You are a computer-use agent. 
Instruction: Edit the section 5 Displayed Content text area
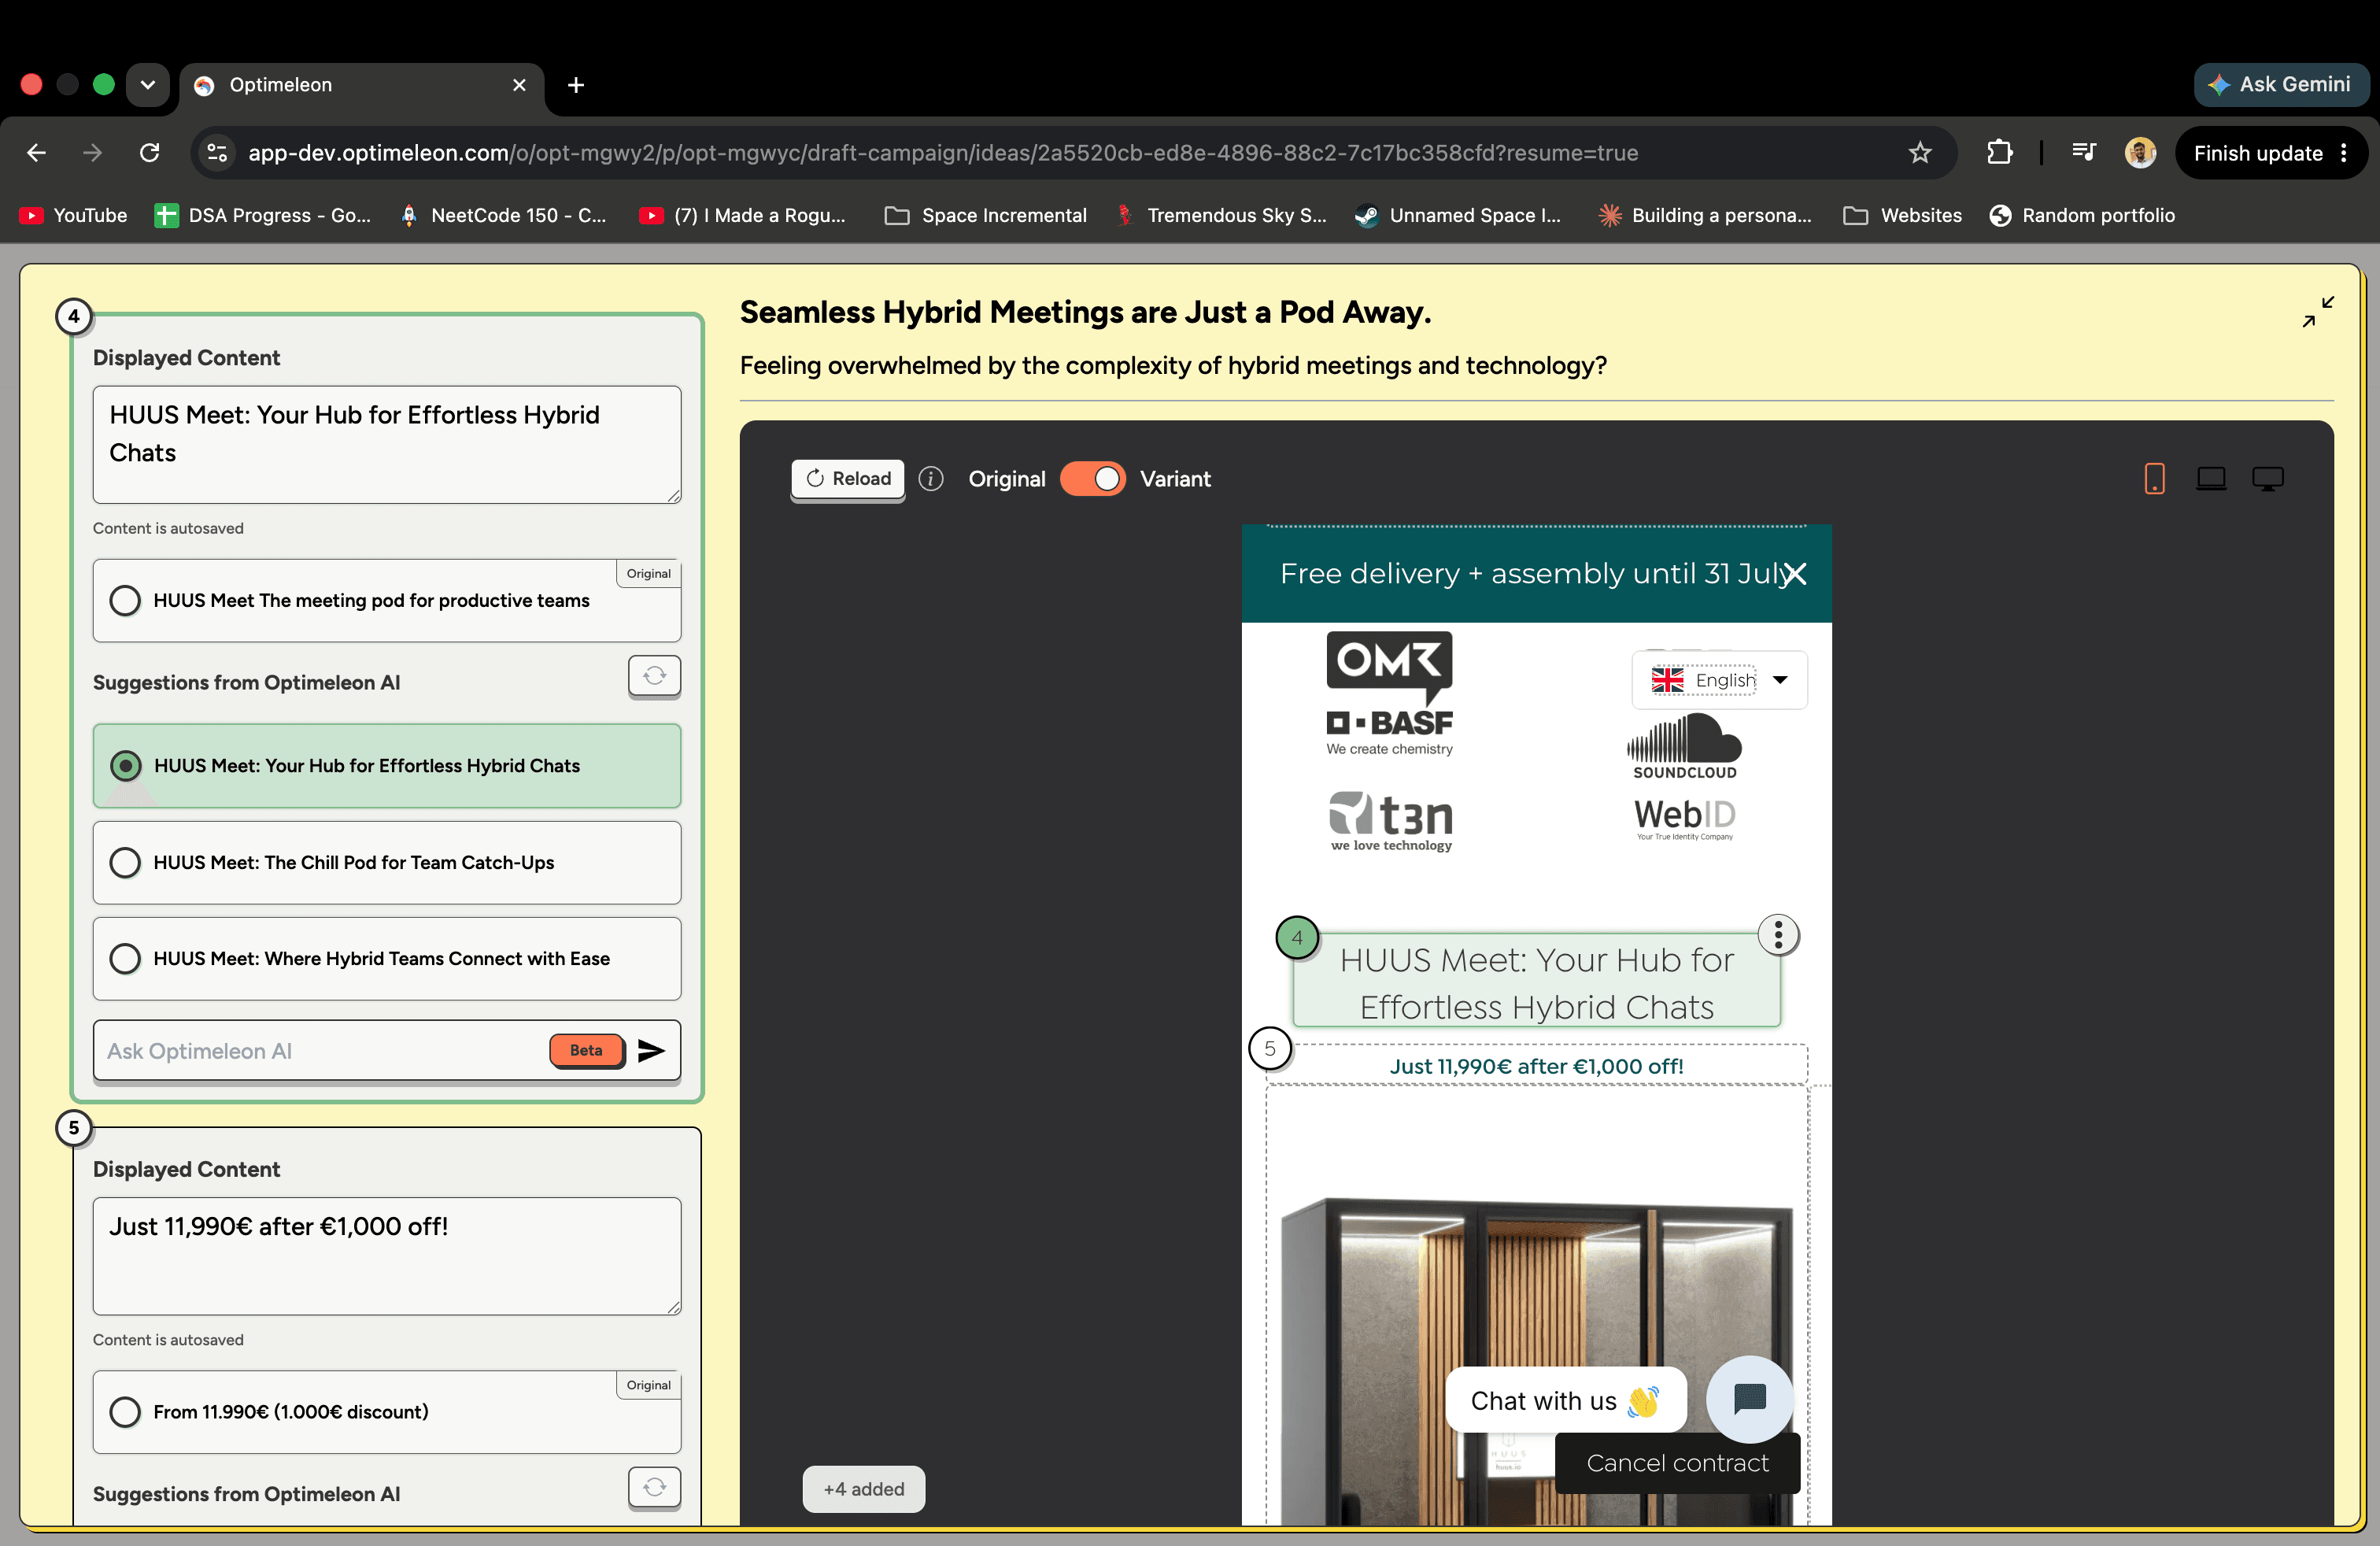[387, 1256]
